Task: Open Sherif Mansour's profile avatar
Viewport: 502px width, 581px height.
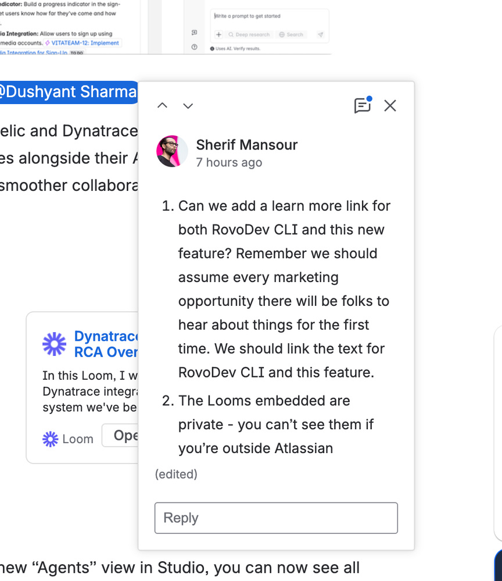Action: point(172,151)
